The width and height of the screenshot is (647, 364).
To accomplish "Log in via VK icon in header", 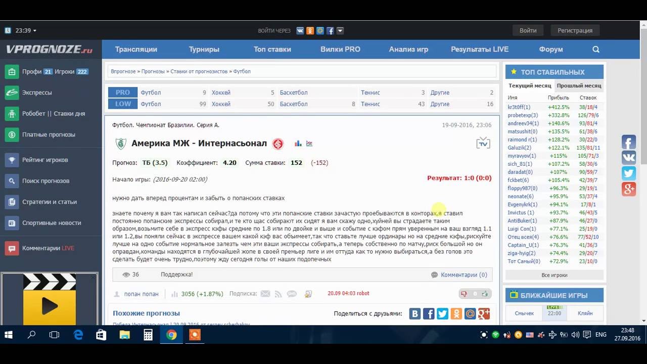I will point(300,31).
